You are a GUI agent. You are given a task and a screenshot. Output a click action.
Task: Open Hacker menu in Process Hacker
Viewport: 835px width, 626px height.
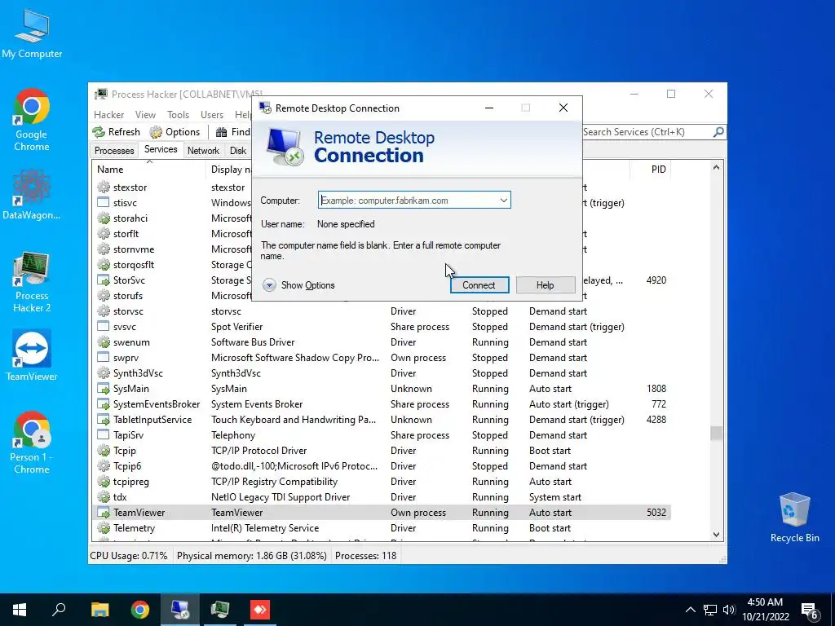108,115
